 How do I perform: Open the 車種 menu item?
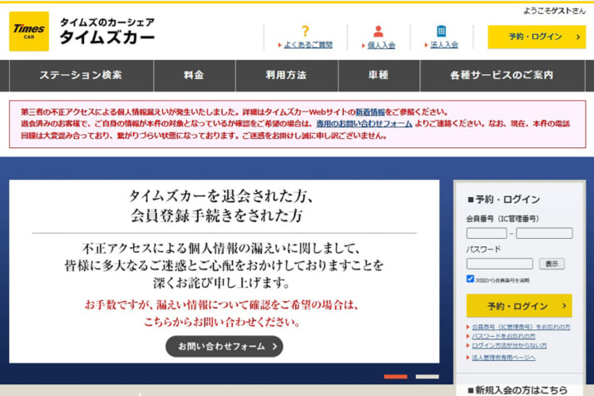(x=378, y=75)
